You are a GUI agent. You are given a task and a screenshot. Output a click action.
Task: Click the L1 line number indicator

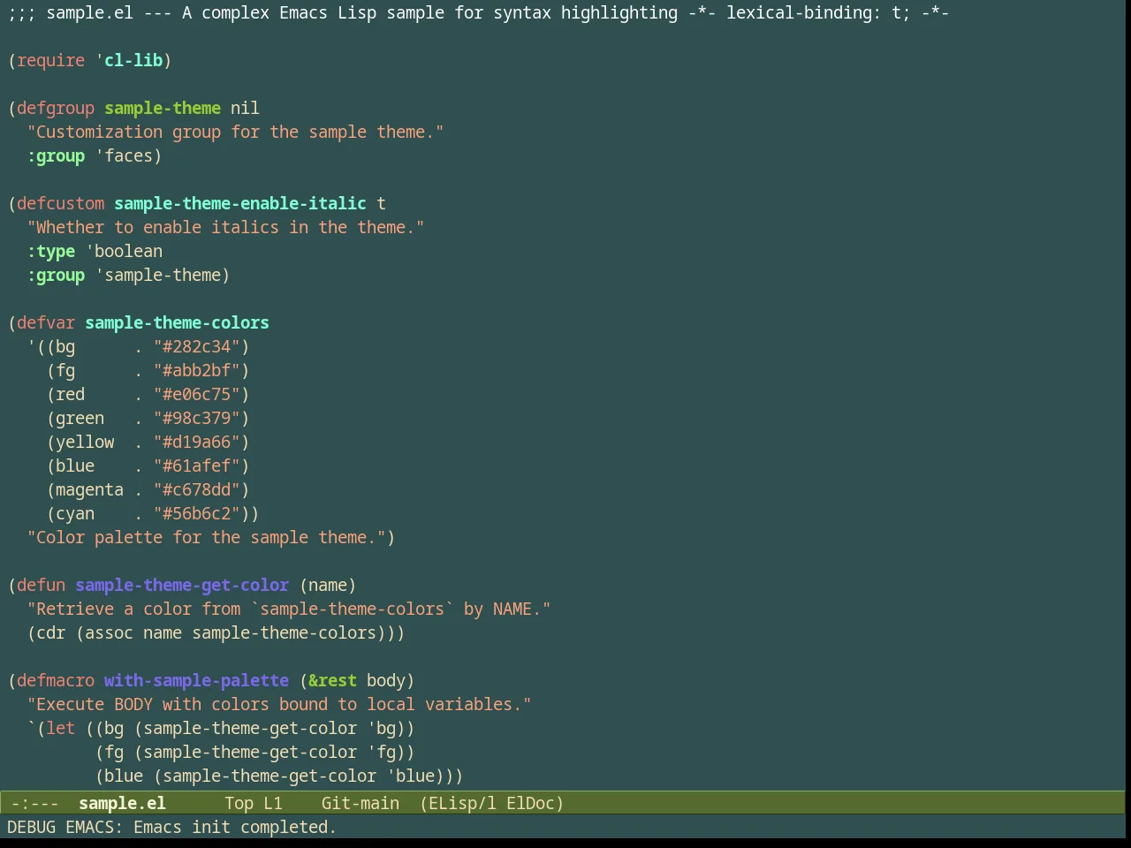point(273,803)
